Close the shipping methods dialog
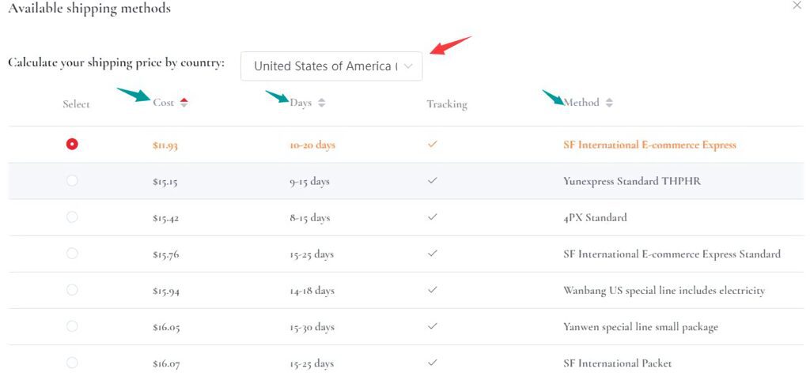The height and width of the screenshot is (380, 810). coord(796,6)
